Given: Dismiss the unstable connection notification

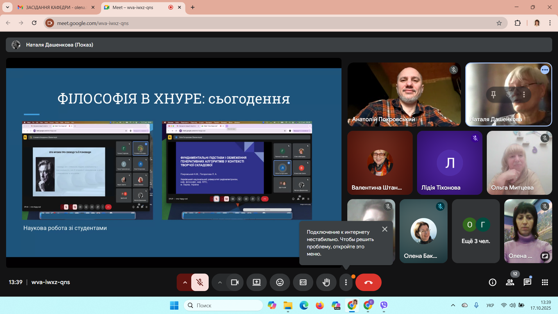Looking at the screenshot, I should pyautogui.click(x=385, y=229).
